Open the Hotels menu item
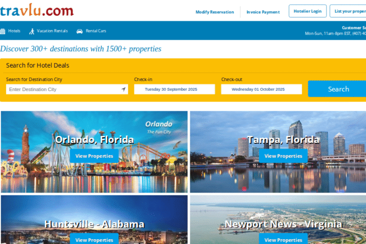 click(x=14, y=31)
